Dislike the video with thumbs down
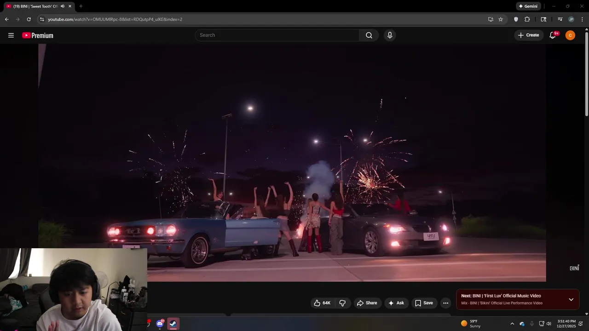The width and height of the screenshot is (589, 331). (x=342, y=303)
